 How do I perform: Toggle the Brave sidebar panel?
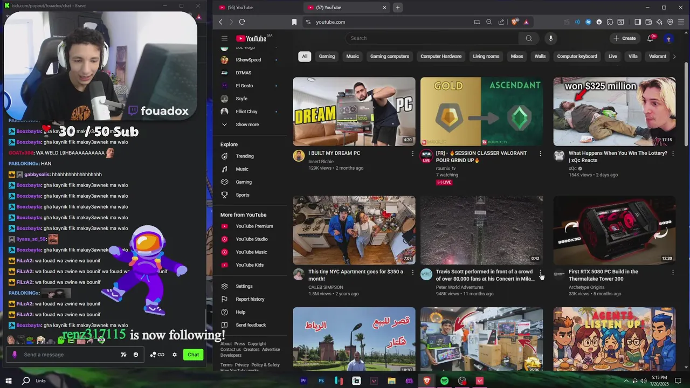pos(638,22)
